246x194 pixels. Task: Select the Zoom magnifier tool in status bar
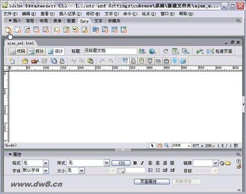pyautogui.click(x=167, y=145)
